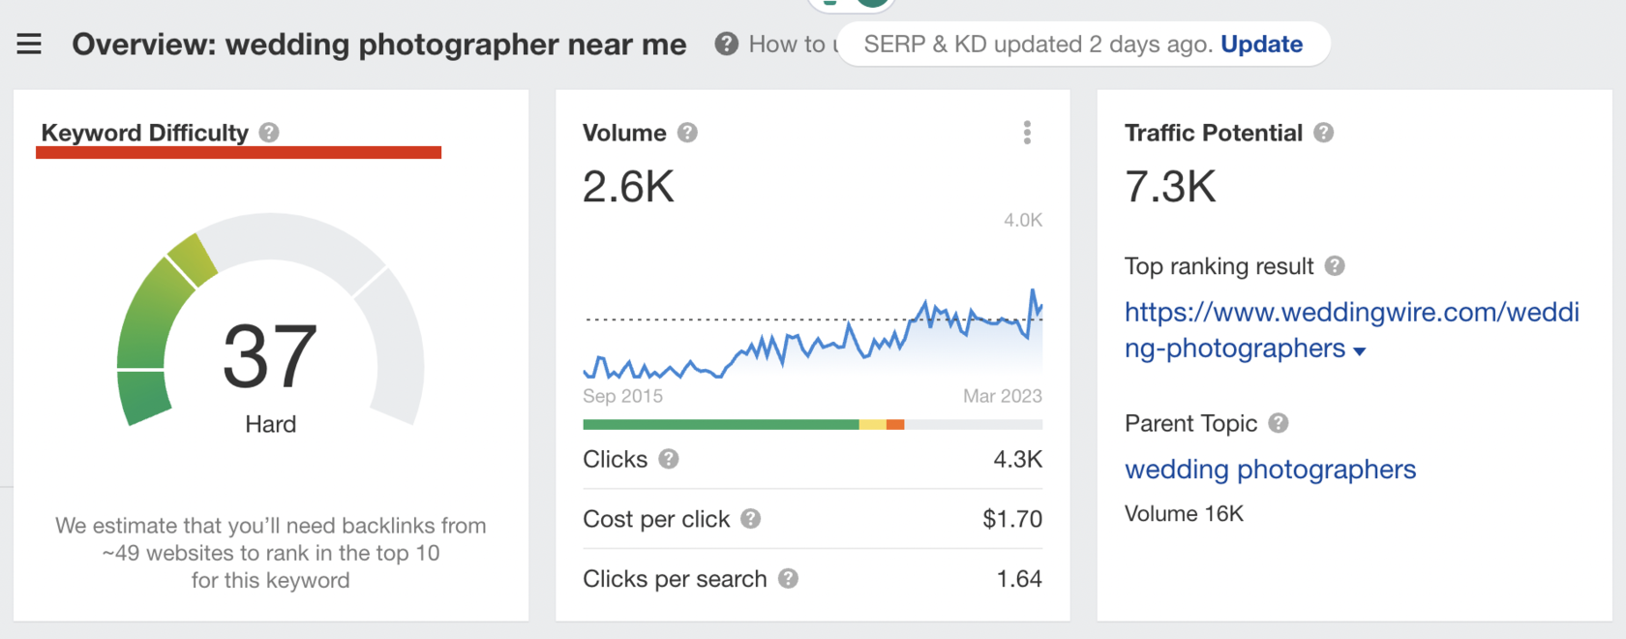Image resolution: width=1626 pixels, height=639 pixels.
Task: Click the Volume help icon
Action: [686, 133]
